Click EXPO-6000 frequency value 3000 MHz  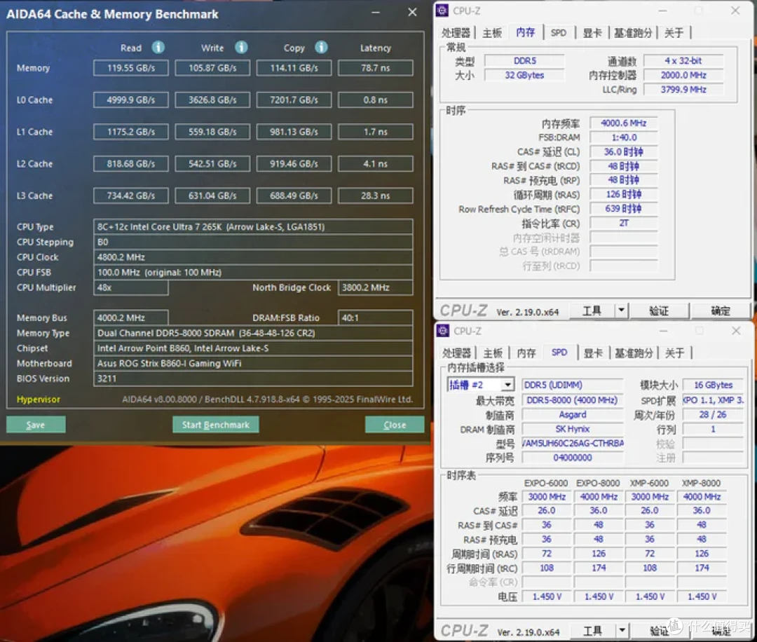tap(547, 497)
